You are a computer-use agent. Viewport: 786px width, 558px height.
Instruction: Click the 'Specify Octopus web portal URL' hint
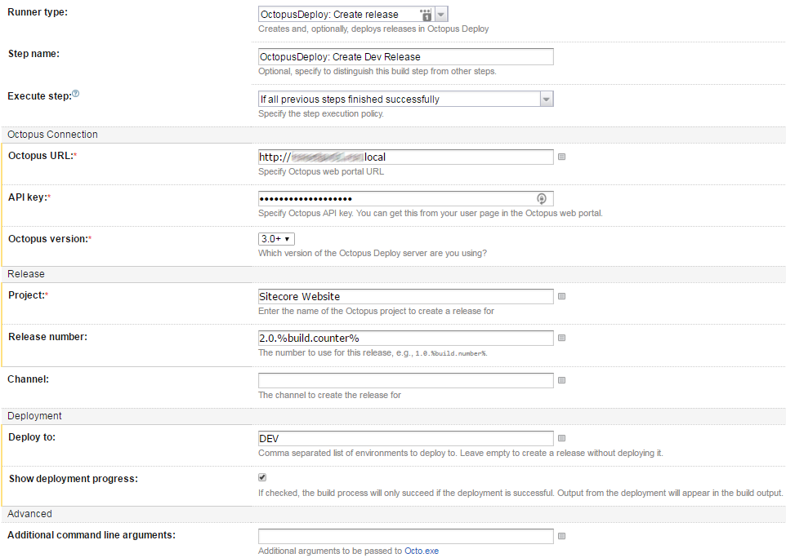(321, 171)
